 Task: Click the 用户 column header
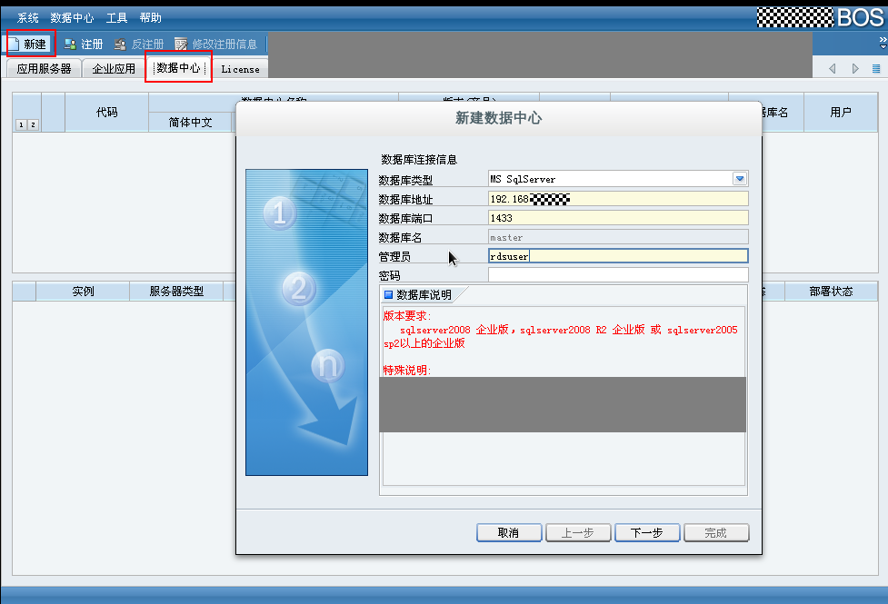pyautogui.click(x=841, y=112)
